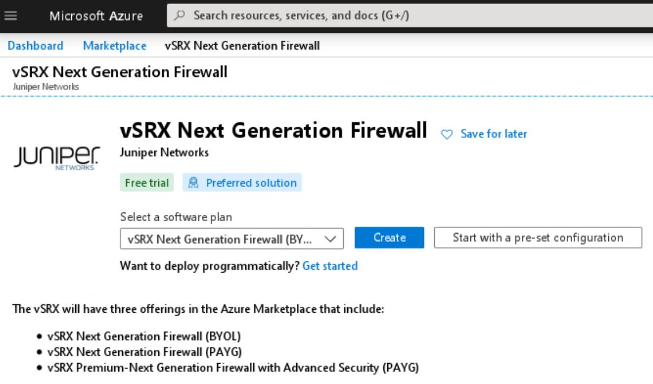The image size is (653, 384).
Task: Click vSRX Next Generation Firewall (BYOL) bullet
Action: point(144,336)
